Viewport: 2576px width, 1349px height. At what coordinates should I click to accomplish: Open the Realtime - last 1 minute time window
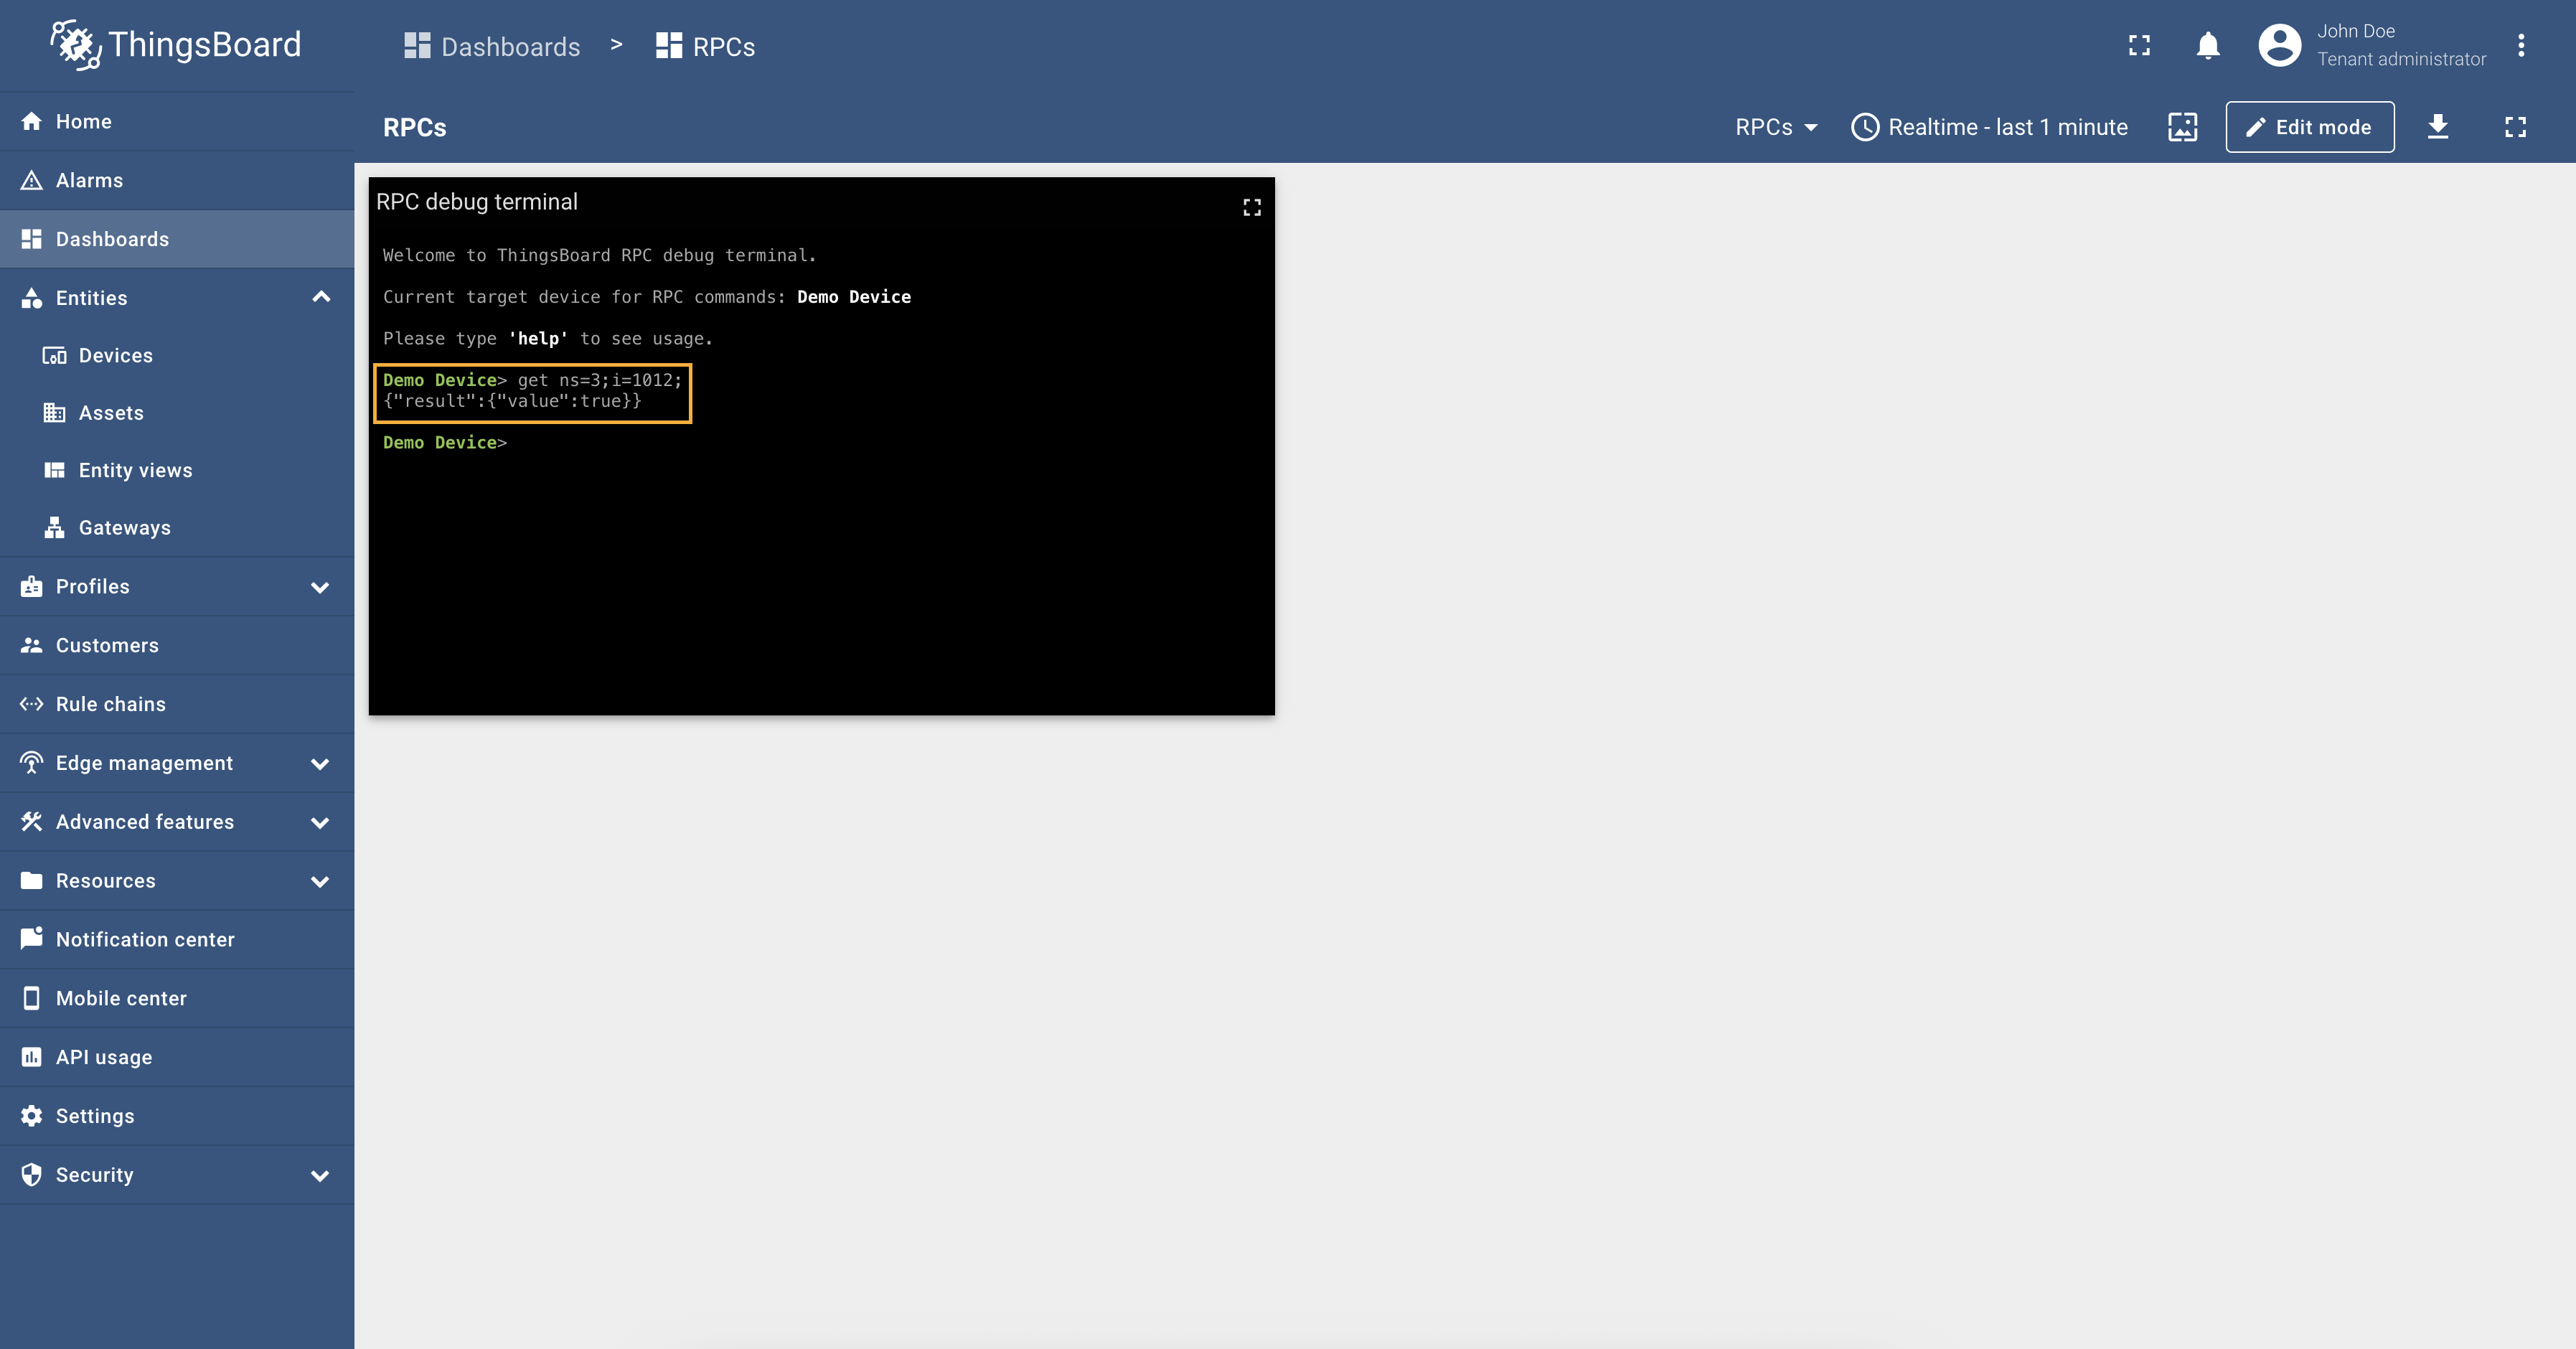[1989, 127]
